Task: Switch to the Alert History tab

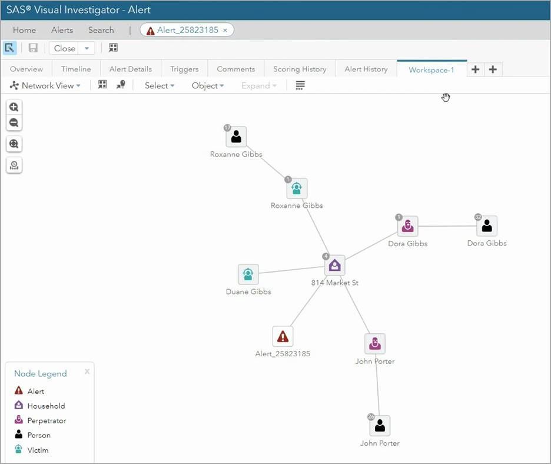Action: pos(366,69)
